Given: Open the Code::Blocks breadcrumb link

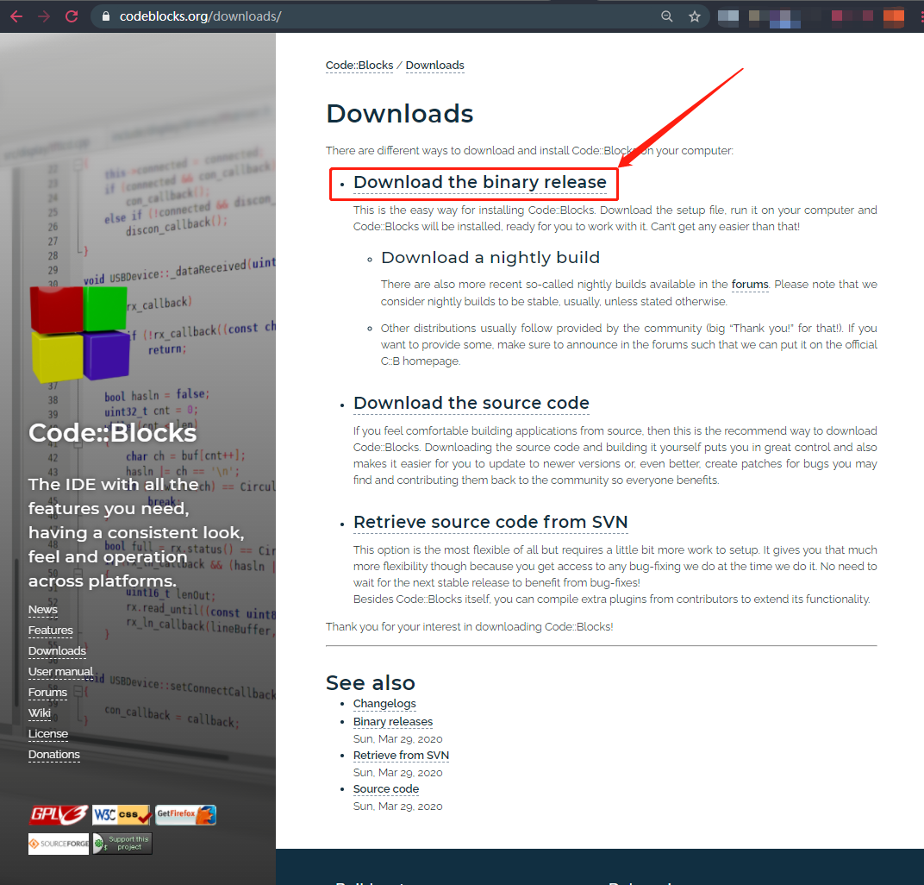Looking at the screenshot, I should (x=359, y=65).
